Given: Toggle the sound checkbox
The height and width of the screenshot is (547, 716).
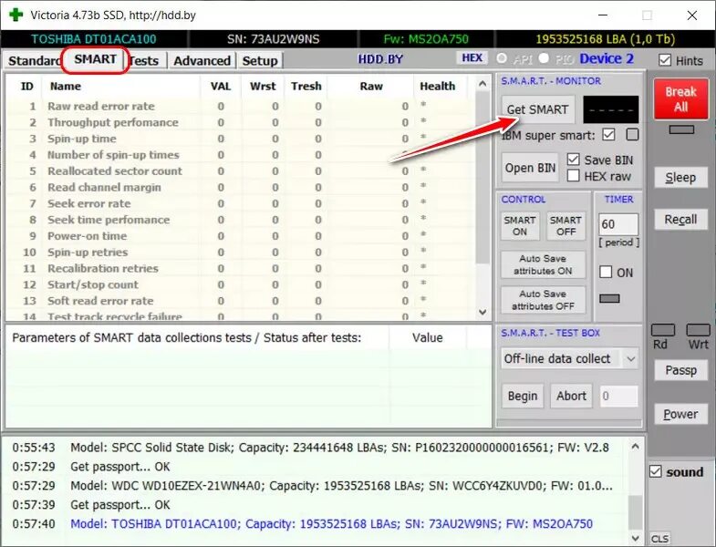Looking at the screenshot, I should [x=656, y=471].
